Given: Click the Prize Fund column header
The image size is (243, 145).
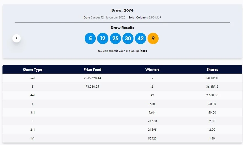Looking at the screenshot, I should pyautogui.click(x=92, y=69).
